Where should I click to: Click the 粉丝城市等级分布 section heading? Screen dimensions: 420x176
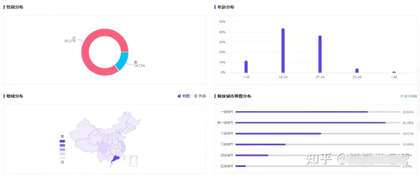click(x=234, y=96)
